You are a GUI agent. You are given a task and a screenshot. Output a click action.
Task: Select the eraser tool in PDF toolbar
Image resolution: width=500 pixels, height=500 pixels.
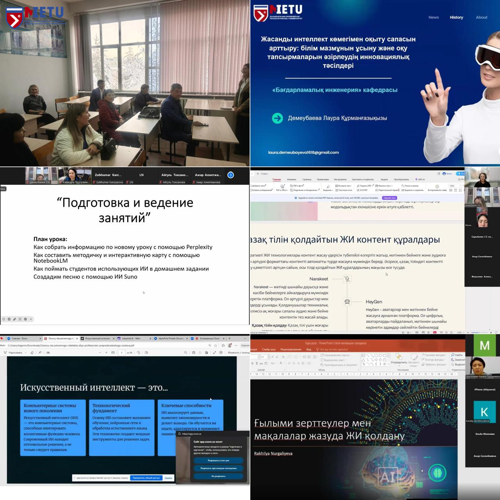[32, 353]
